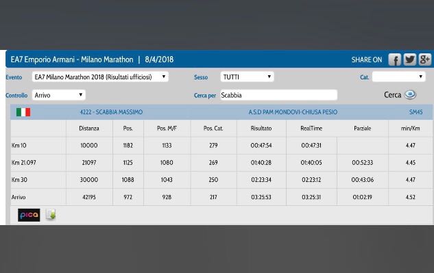Click partial time 00:43:06
The width and height of the screenshot is (434, 273).
click(x=362, y=179)
